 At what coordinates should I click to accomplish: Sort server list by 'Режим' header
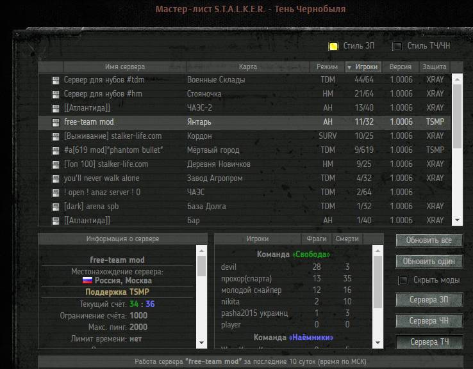[x=327, y=67]
